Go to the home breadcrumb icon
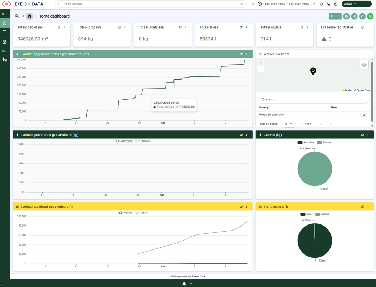Viewport: 376px width, 287px height. (29, 16)
